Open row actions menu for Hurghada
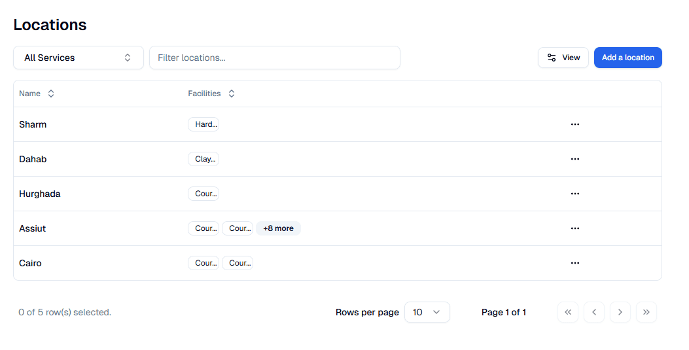Viewport: 689px width, 350px height. pos(574,194)
